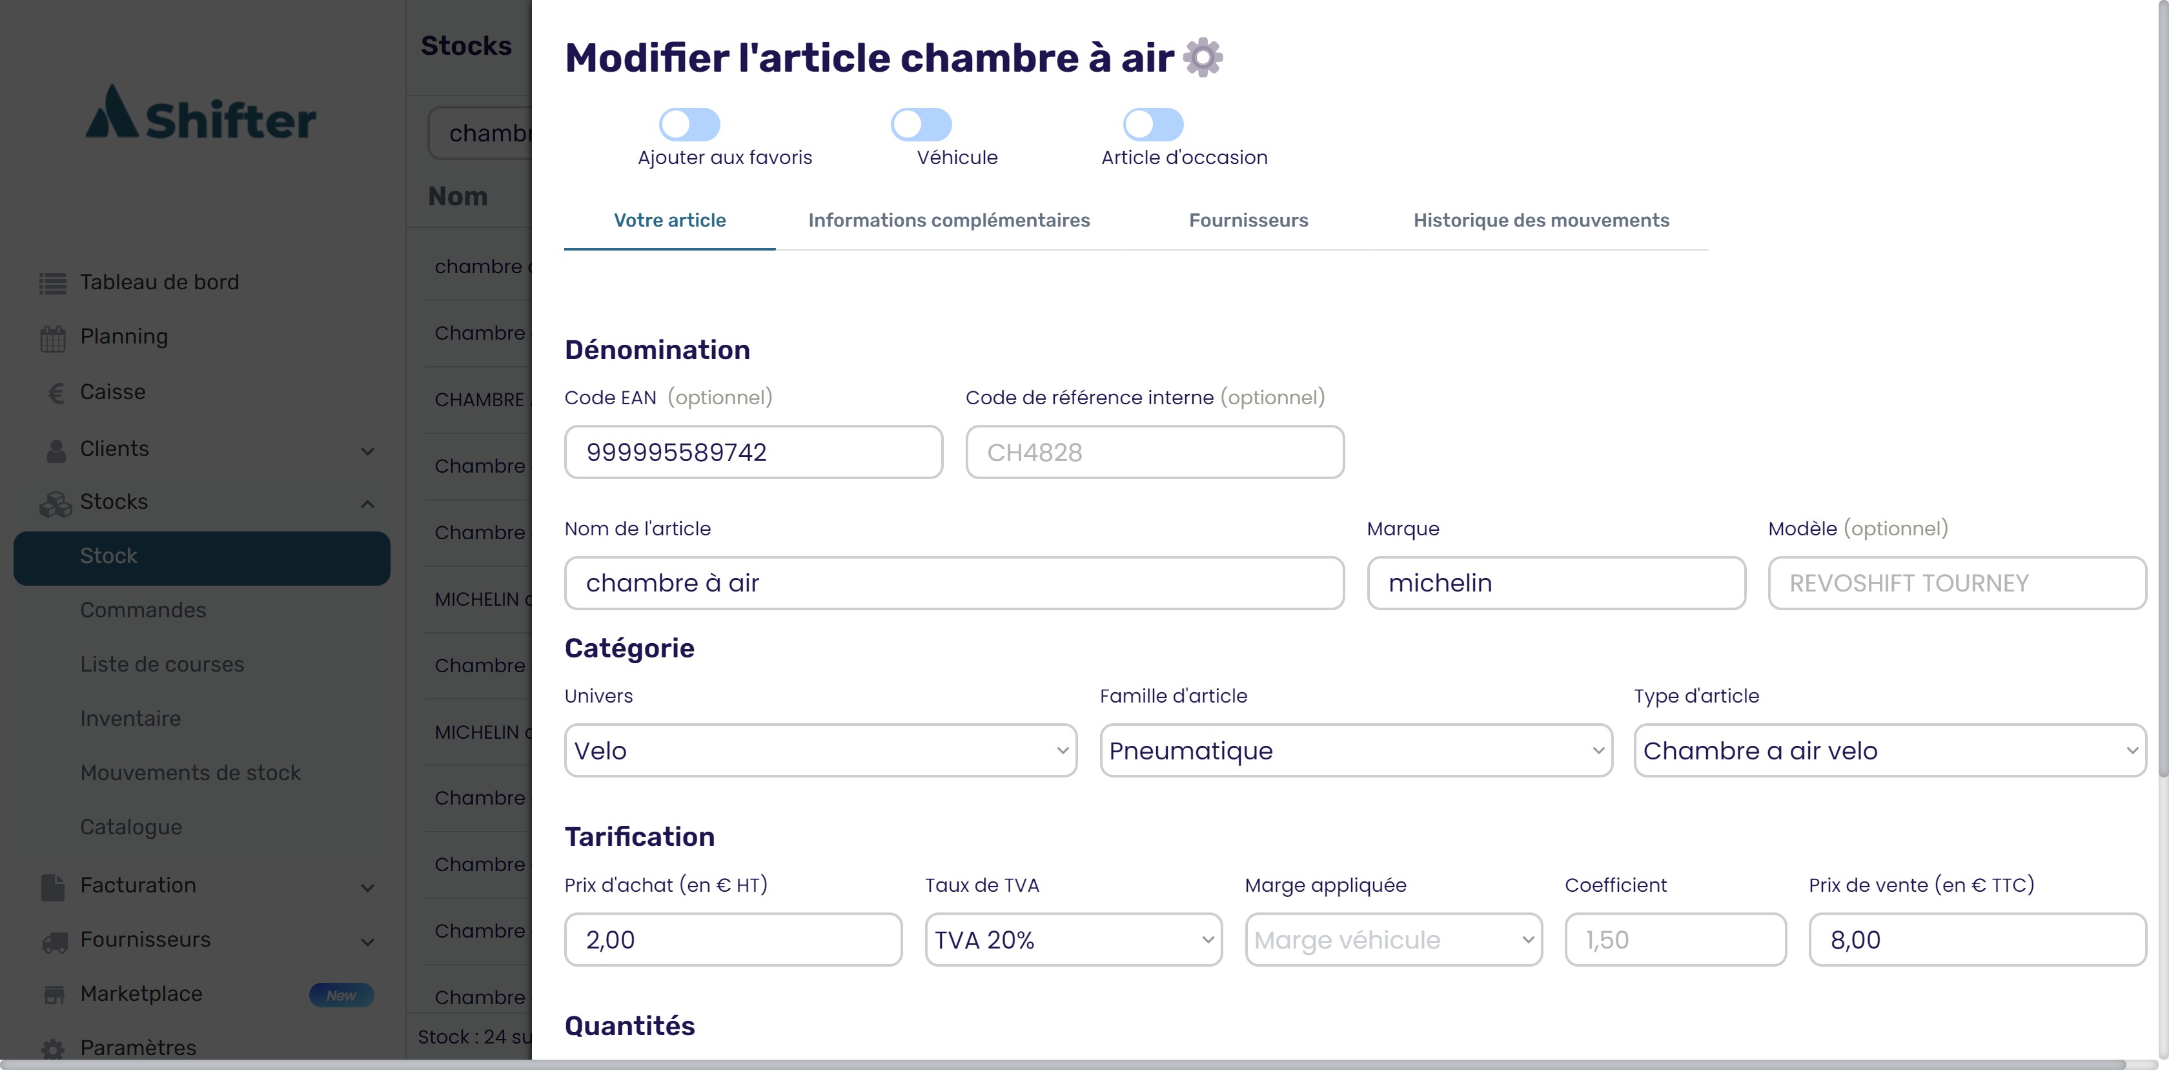This screenshot has width=2169, height=1070.
Task: Turn on Article d'occasion switch
Action: tap(1153, 125)
